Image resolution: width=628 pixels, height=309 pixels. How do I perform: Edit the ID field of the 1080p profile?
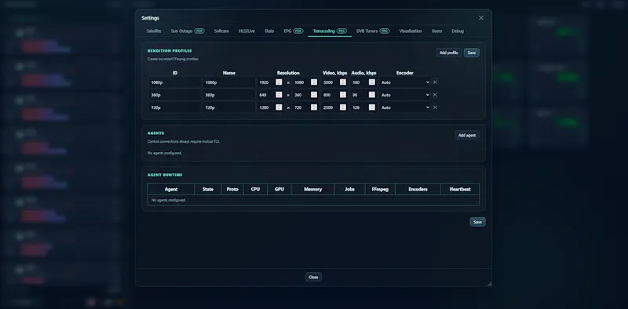[x=175, y=82]
